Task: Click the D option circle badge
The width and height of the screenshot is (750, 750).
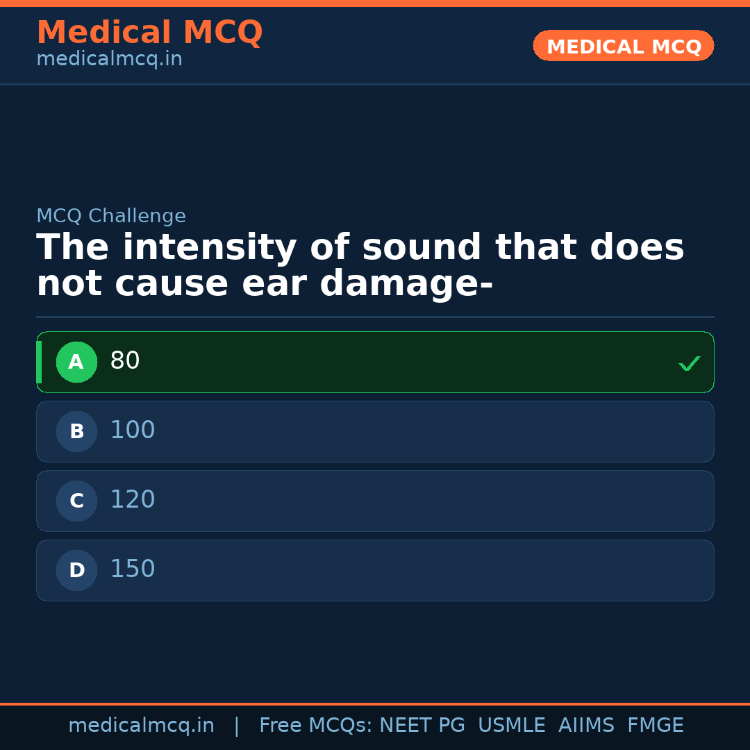Action: pos(76,570)
